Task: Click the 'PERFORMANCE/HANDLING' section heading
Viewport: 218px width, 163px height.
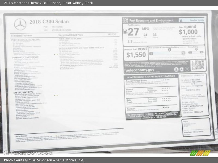Action: coord(25,40)
